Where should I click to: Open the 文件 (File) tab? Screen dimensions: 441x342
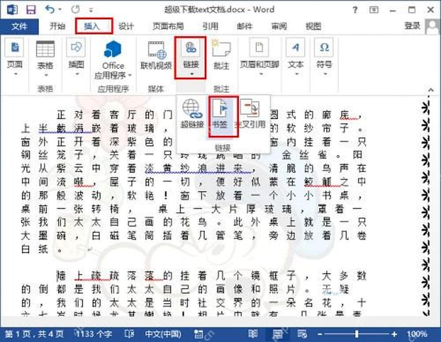19,26
